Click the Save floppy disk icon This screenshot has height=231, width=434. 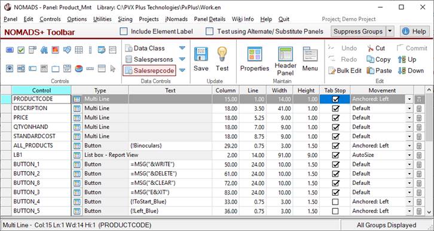click(x=201, y=54)
